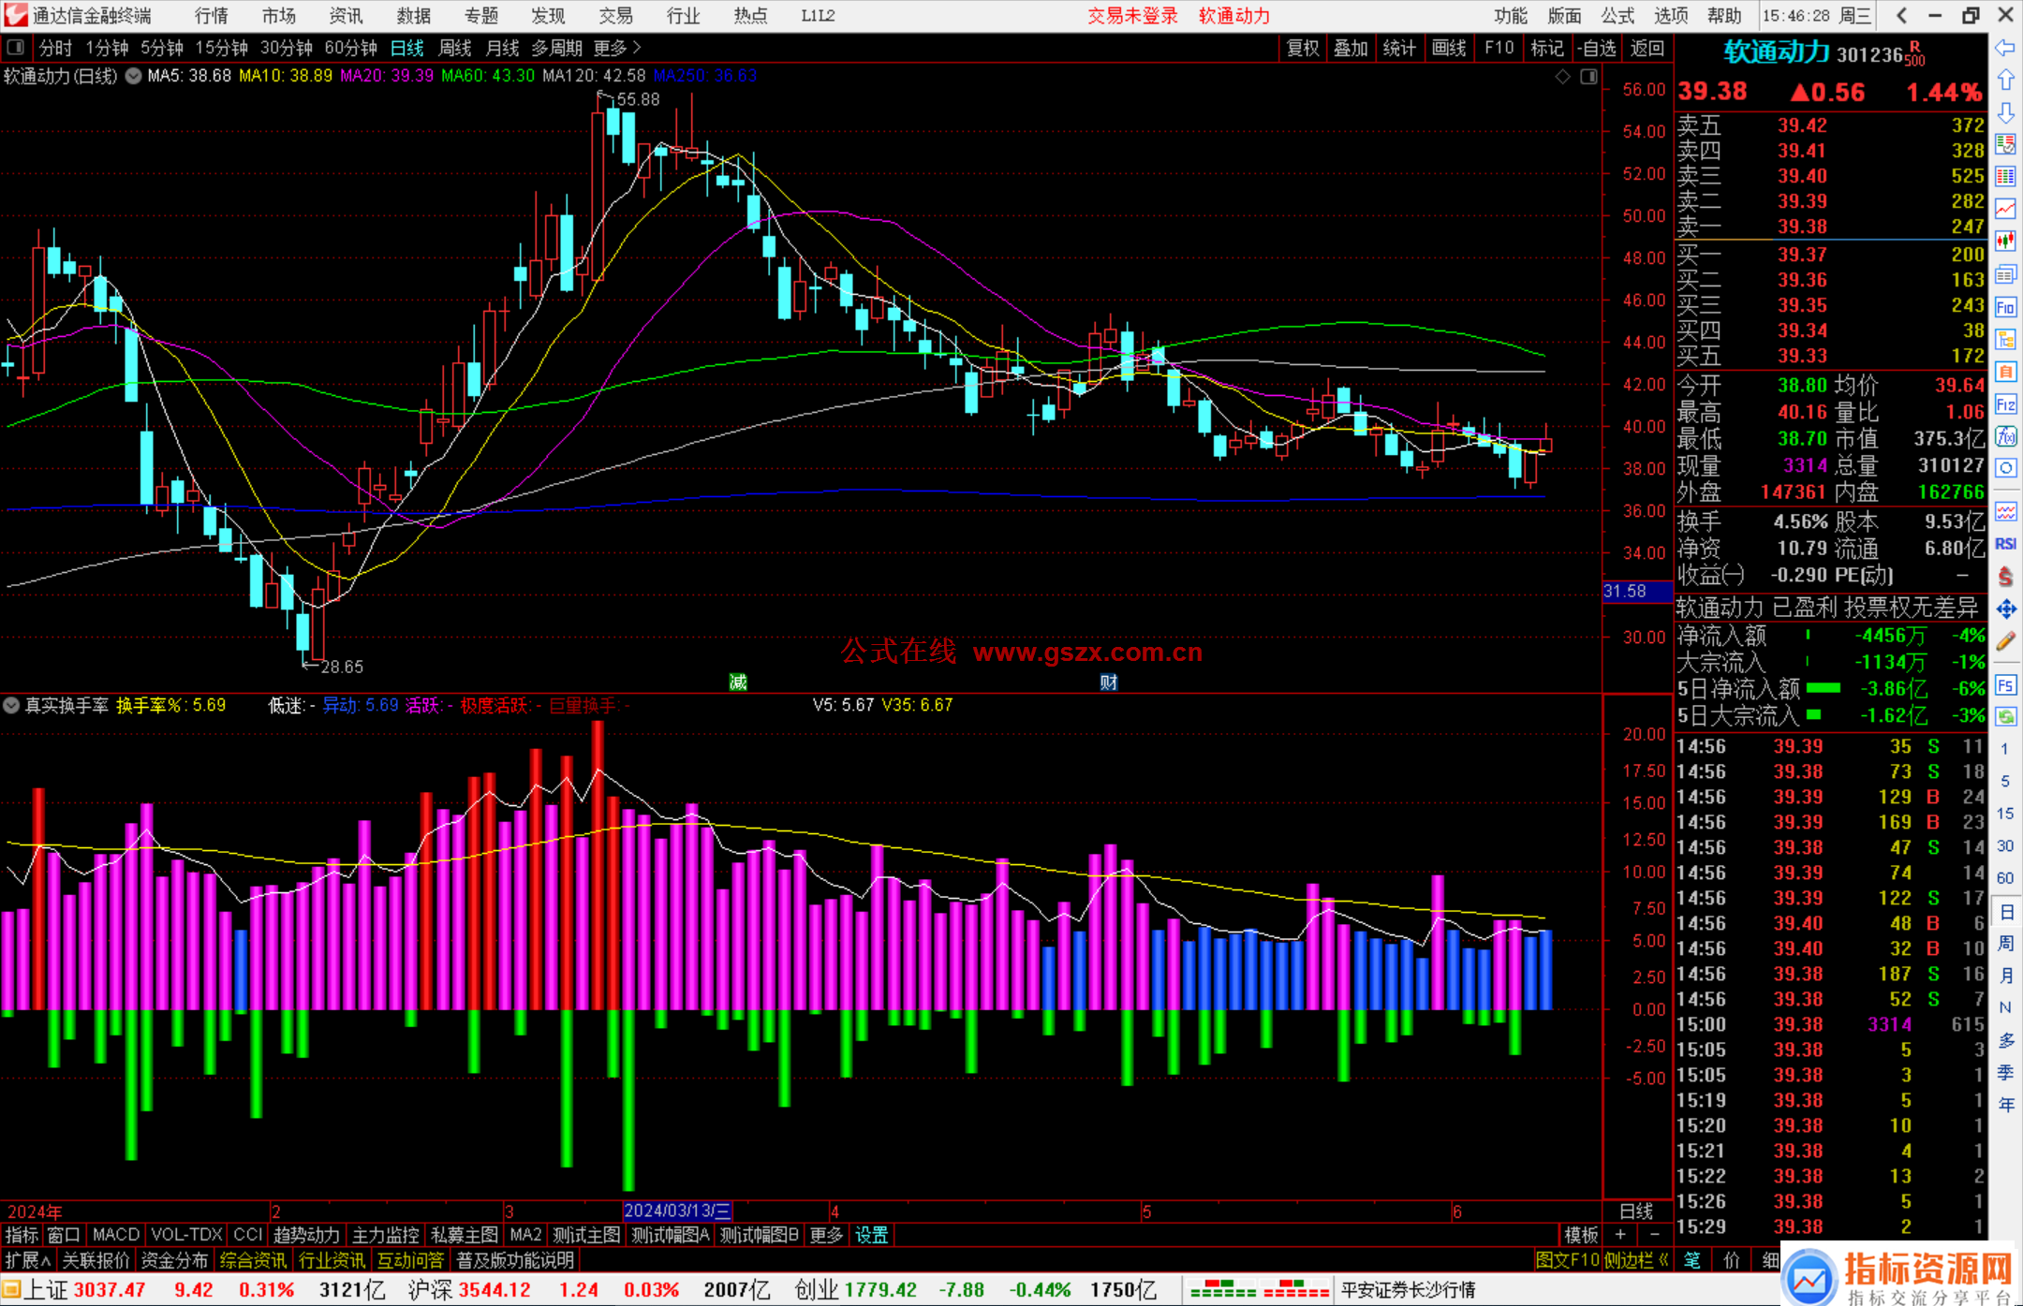
Task: Click the 2024/03/13 date marker on timeline
Action: click(678, 1211)
